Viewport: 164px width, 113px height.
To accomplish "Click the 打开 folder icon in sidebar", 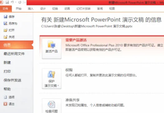I will click(5, 30).
